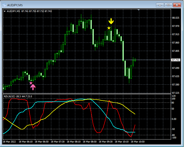The image size is (184, 147).
Task: Click the 18 Mar 2022 time axis label
Action: 9,141
